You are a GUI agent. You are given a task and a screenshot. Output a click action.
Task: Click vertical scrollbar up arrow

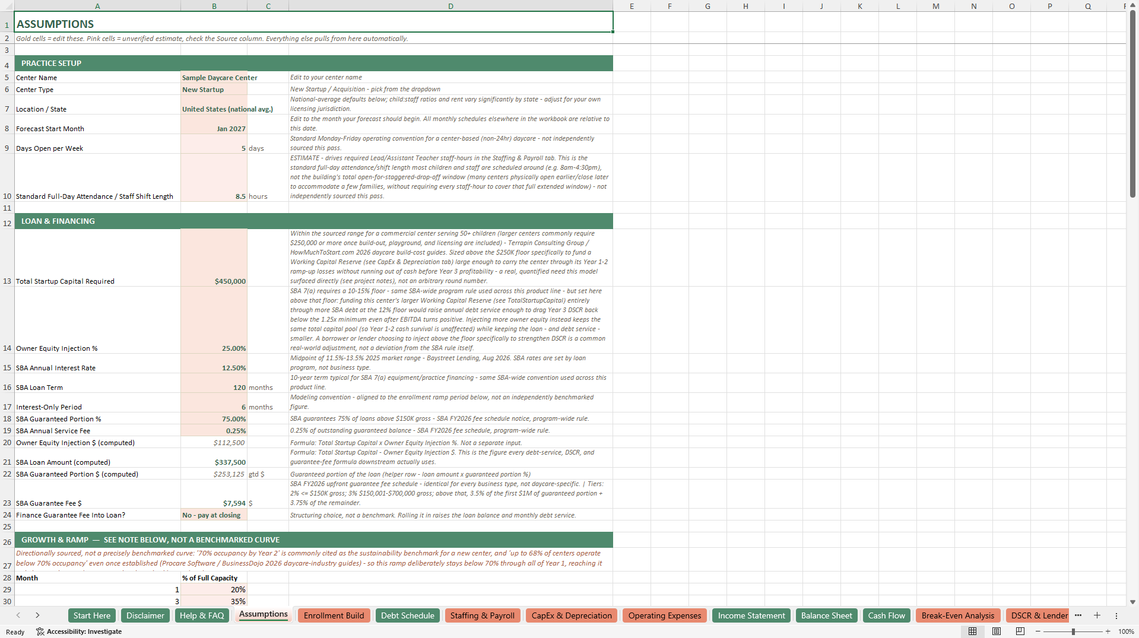[1132, 5]
